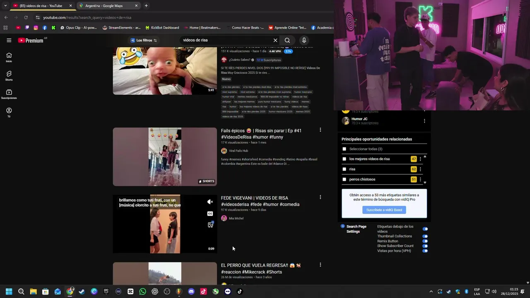Toggle captions on the FEDE VIGEVANI preview
The height and width of the screenshot is (298, 530).
click(x=210, y=214)
